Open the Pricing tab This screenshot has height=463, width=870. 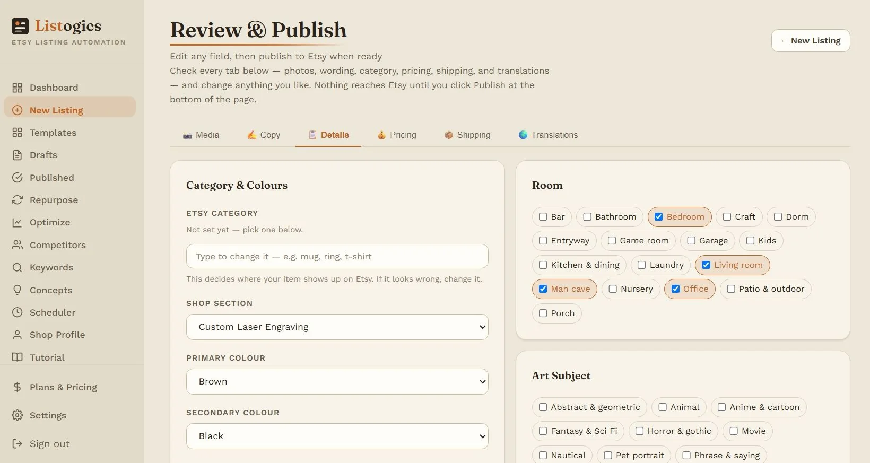[397, 135]
